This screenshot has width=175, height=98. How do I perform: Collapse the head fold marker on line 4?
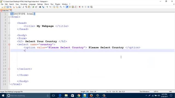pos(9,23)
